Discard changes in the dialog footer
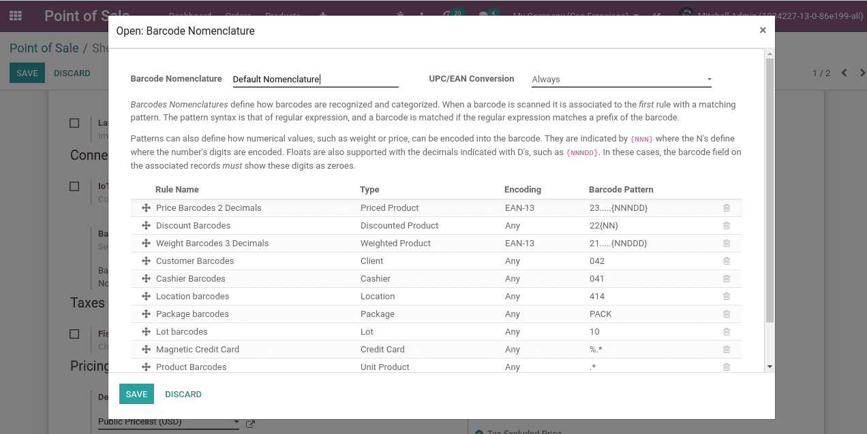 tap(183, 395)
